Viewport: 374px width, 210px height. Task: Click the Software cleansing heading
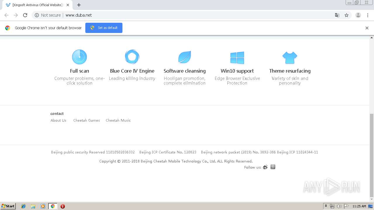185,71
